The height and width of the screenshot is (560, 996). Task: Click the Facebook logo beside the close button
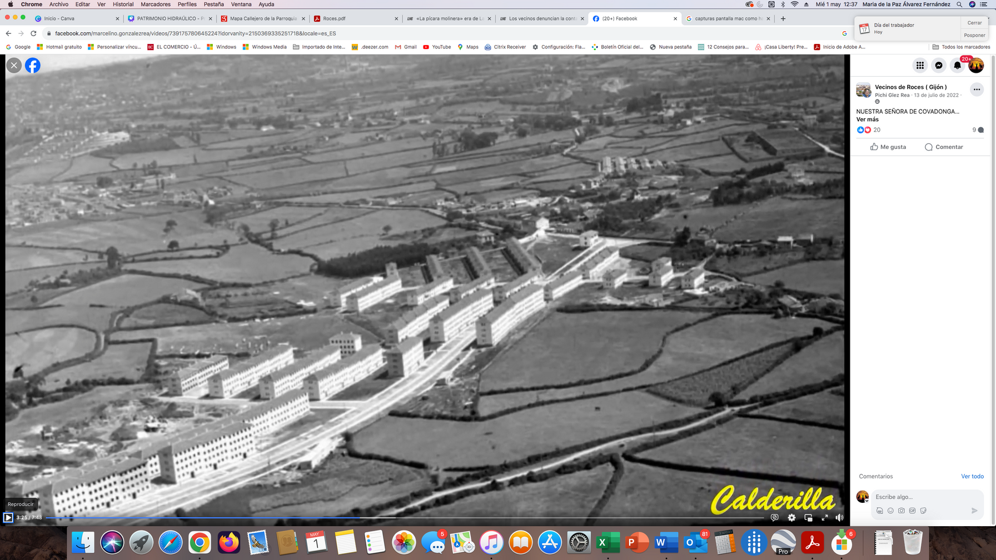33,66
